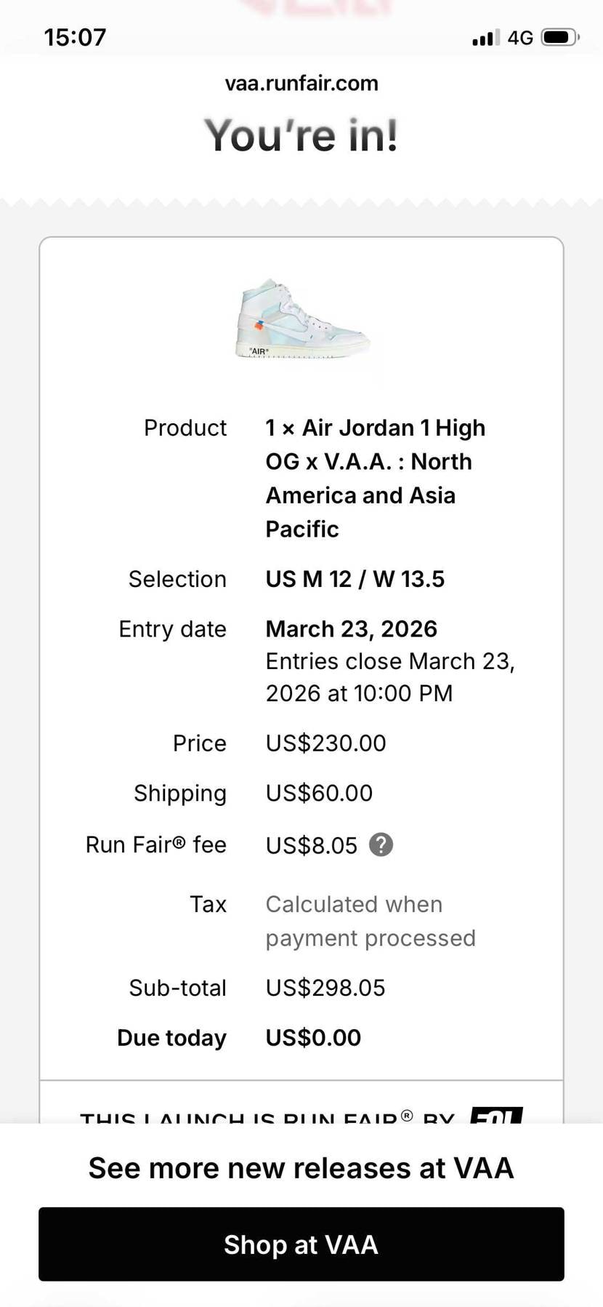Click the US$230.00 price value
The image size is (603, 1307).
click(x=325, y=743)
